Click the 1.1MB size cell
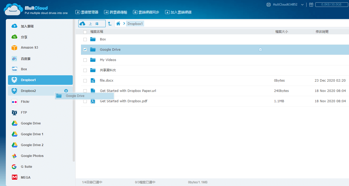349x186 pixels. coord(279,101)
